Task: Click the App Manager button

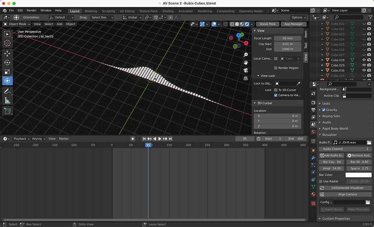Action: click(293, 24)
